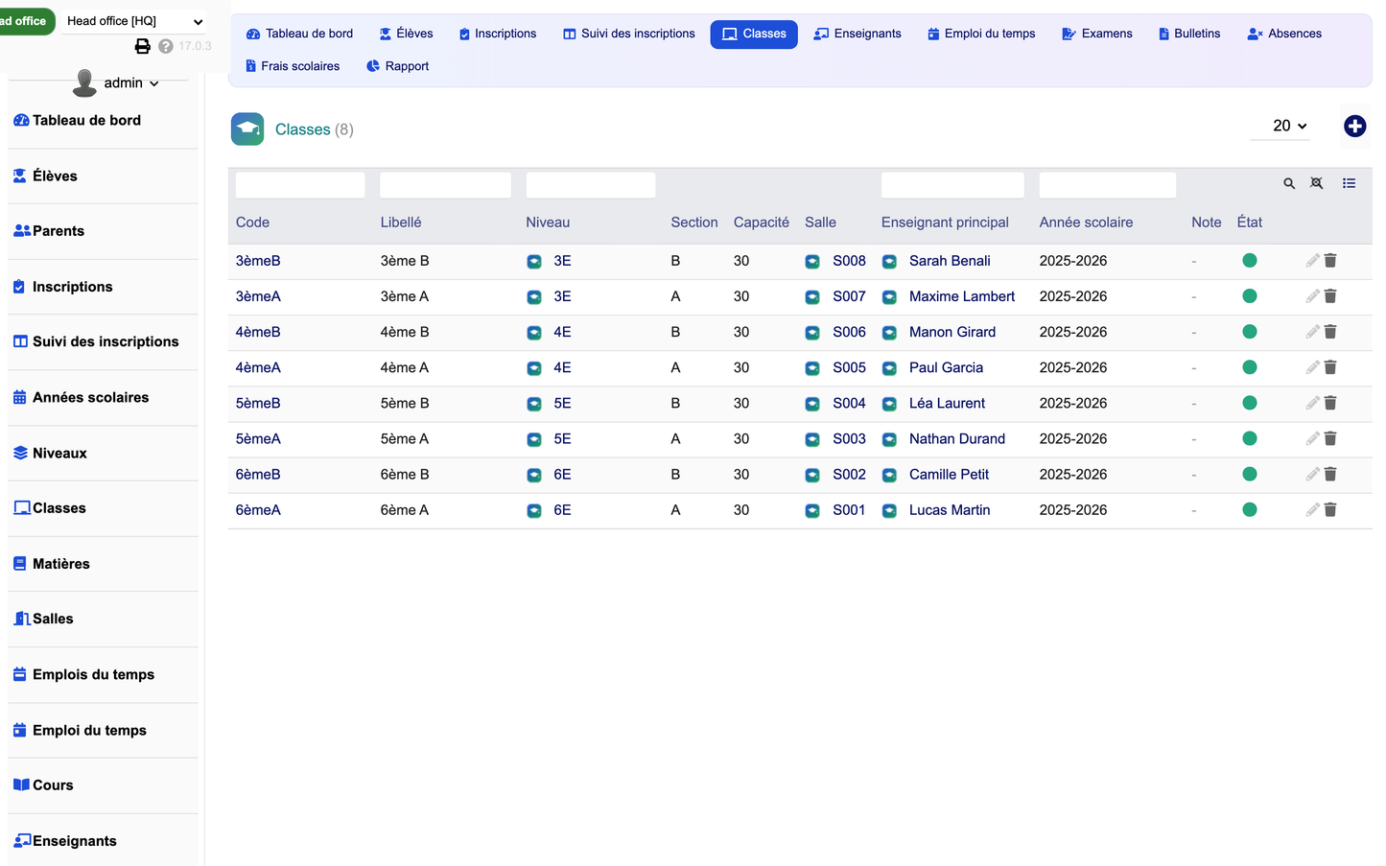1386x866 pixels.
Task: Edit the 4èmeB row with pencil icon
Action: click(1312, 332)
